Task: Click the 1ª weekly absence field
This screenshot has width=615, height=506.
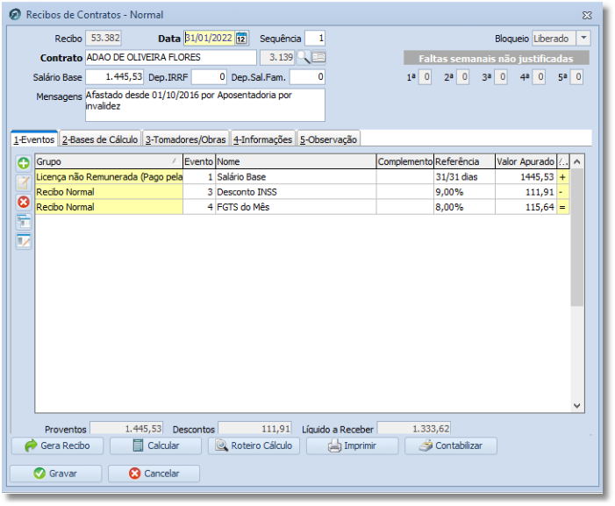Action: click(x=425, y=77)
